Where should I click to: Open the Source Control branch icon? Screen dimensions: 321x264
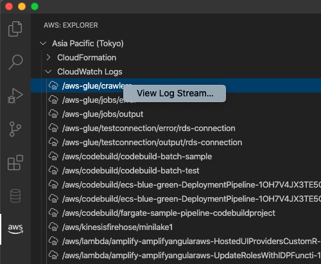(x=15, y=129)
